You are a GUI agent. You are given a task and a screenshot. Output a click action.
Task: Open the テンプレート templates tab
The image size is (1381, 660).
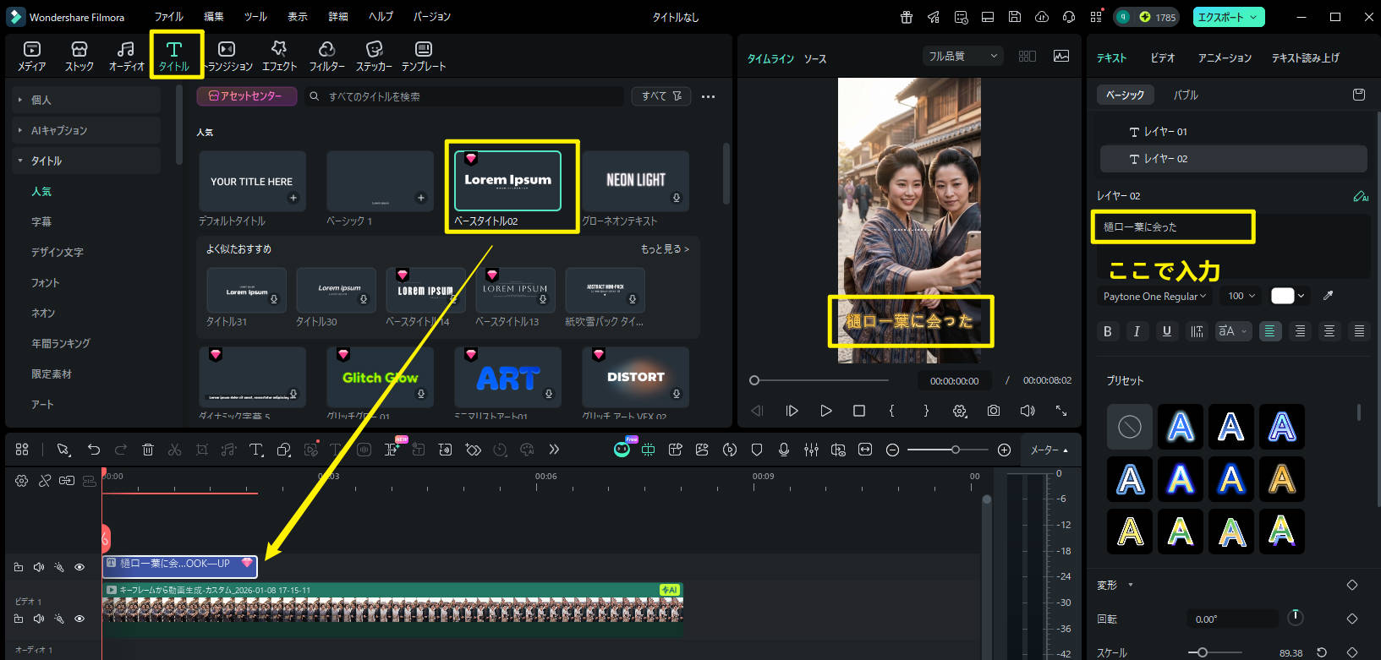[424, 56]
